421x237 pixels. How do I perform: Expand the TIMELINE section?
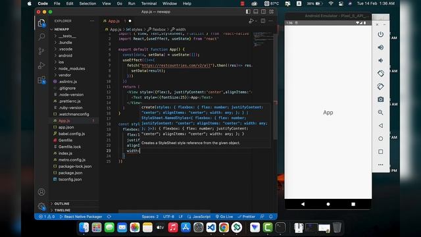pos(62,210)
